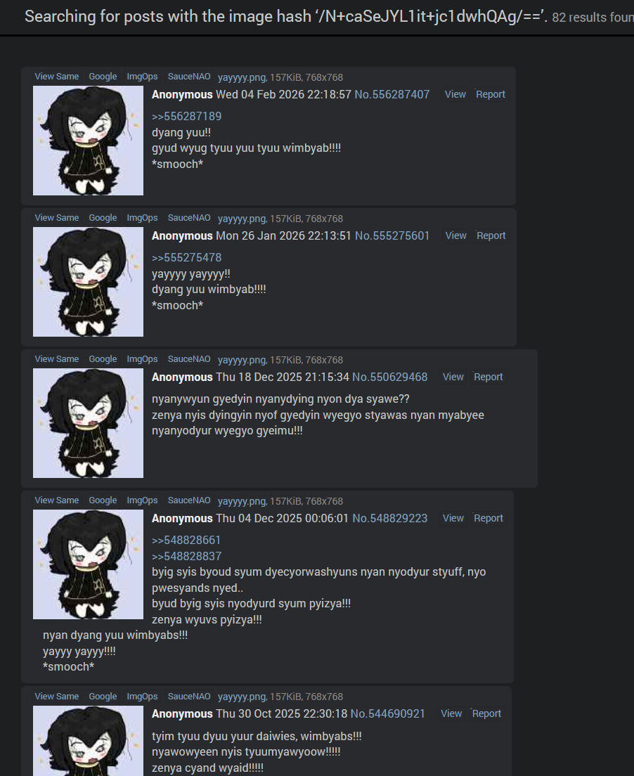This screenshot has height=776, width=634.
Task: Open post number No.556287407 link
Action: tap(392, 94)
